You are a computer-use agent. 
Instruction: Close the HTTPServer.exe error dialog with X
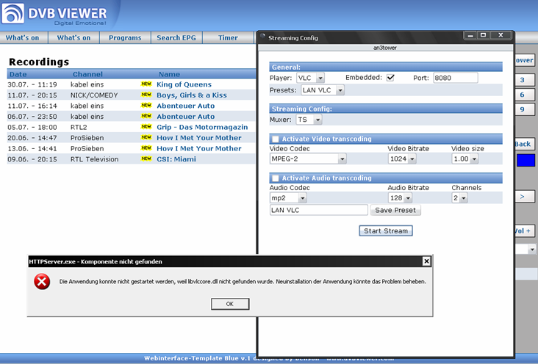426,261
